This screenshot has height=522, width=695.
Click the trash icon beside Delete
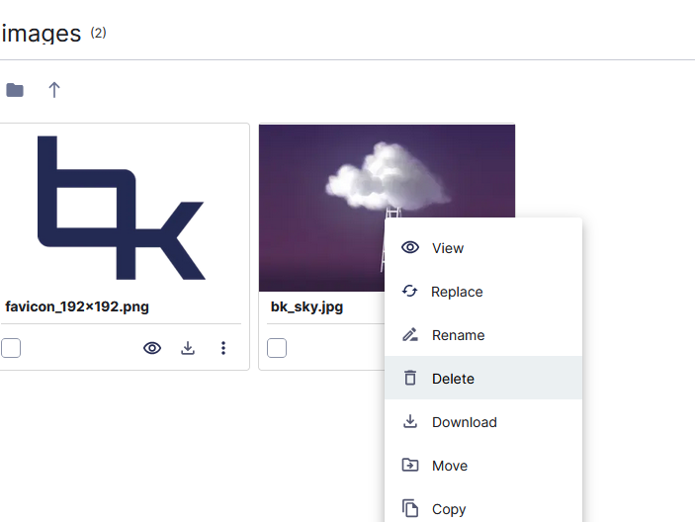tap(410, 379)
